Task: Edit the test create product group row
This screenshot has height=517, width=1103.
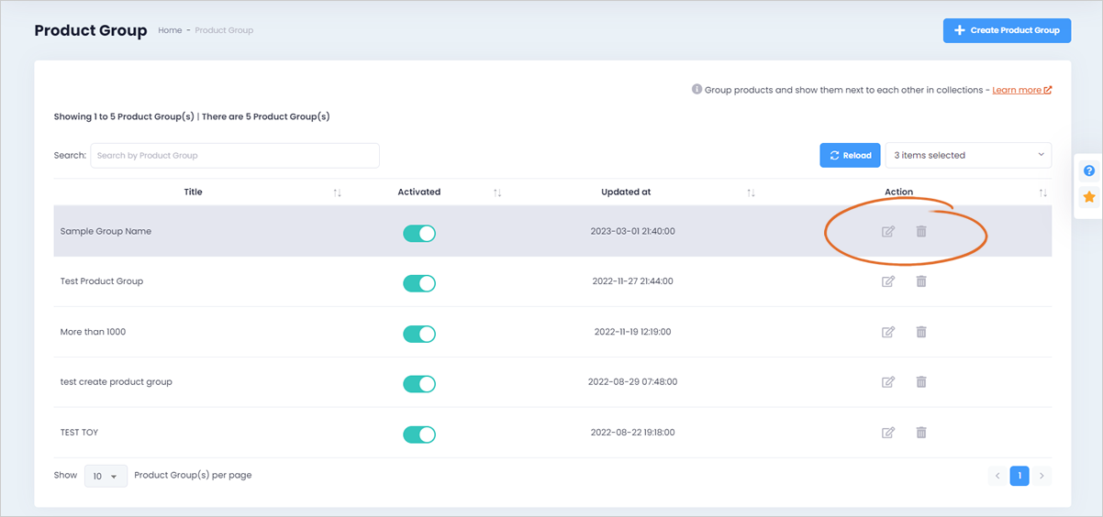Action: point(887,382)
